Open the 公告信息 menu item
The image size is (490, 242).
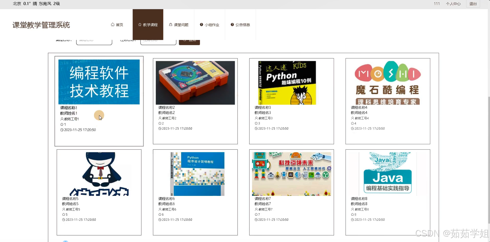tap(240, 25)
